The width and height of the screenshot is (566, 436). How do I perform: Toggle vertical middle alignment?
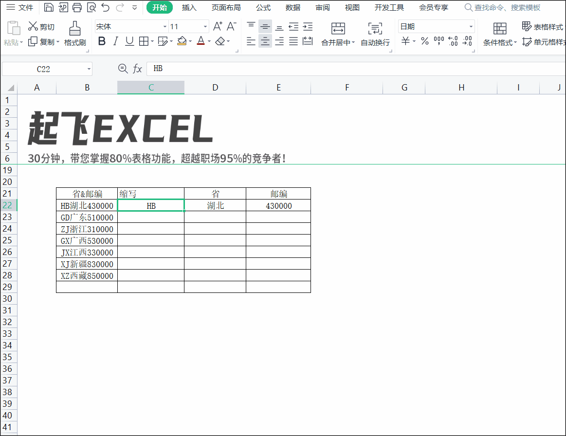265,26
